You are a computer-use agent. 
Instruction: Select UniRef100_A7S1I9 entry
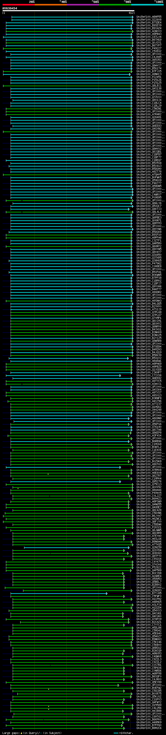tap(149, 309)
